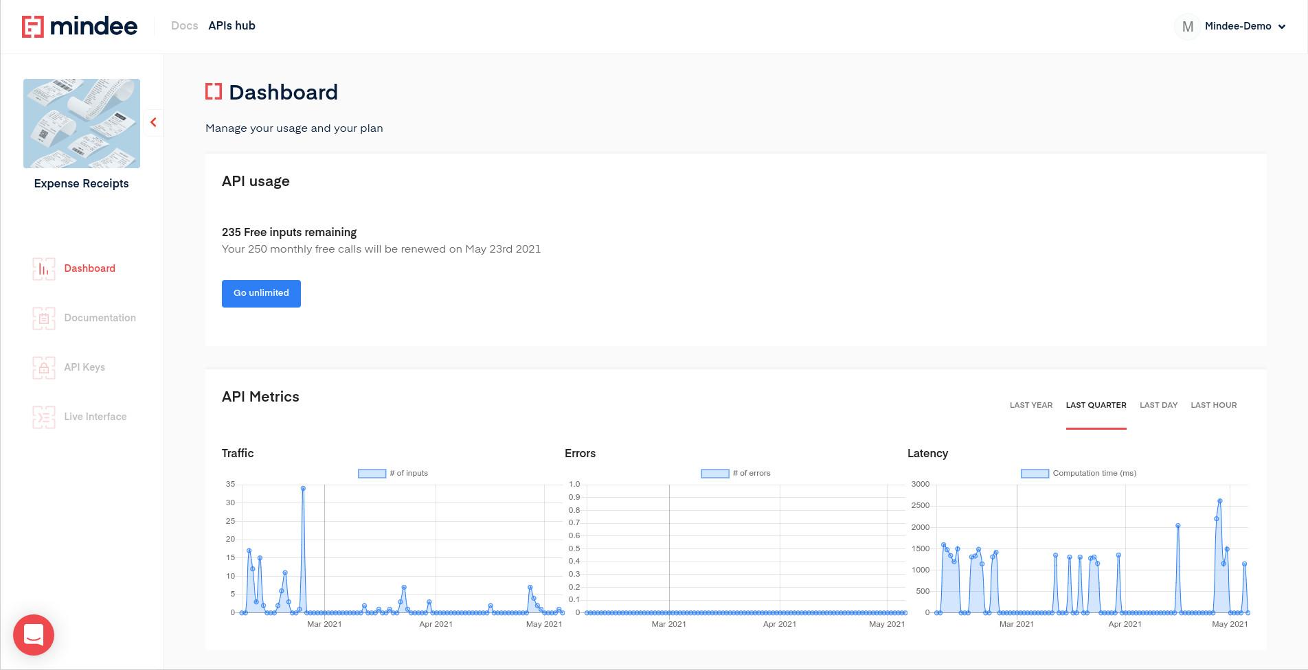This screenshot has width=1308, height=670.
Task: Click '235 Free inputs remaining' text
Action: point(289,232)
